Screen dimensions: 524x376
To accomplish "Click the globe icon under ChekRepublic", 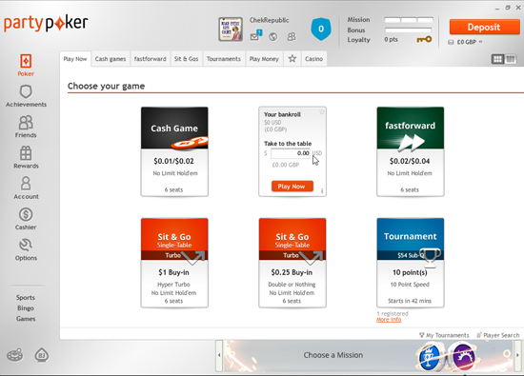I will 273,37.
